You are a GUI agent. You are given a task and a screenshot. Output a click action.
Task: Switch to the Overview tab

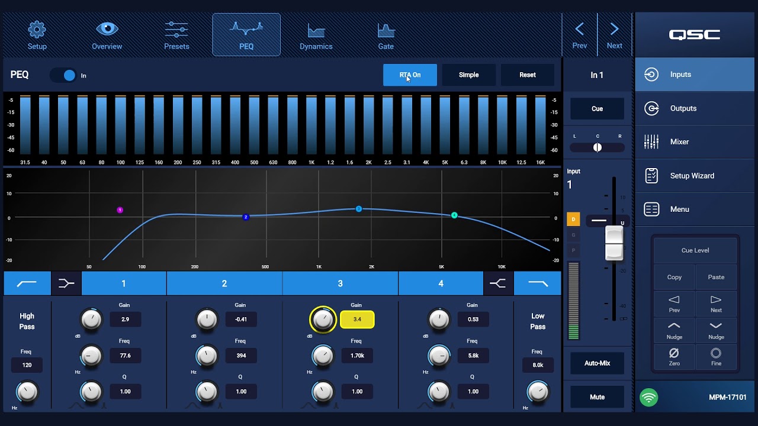click(107, 35)
